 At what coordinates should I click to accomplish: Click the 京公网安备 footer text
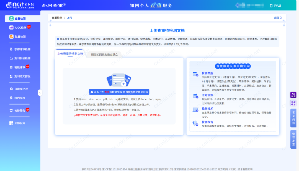pos(191,169)
